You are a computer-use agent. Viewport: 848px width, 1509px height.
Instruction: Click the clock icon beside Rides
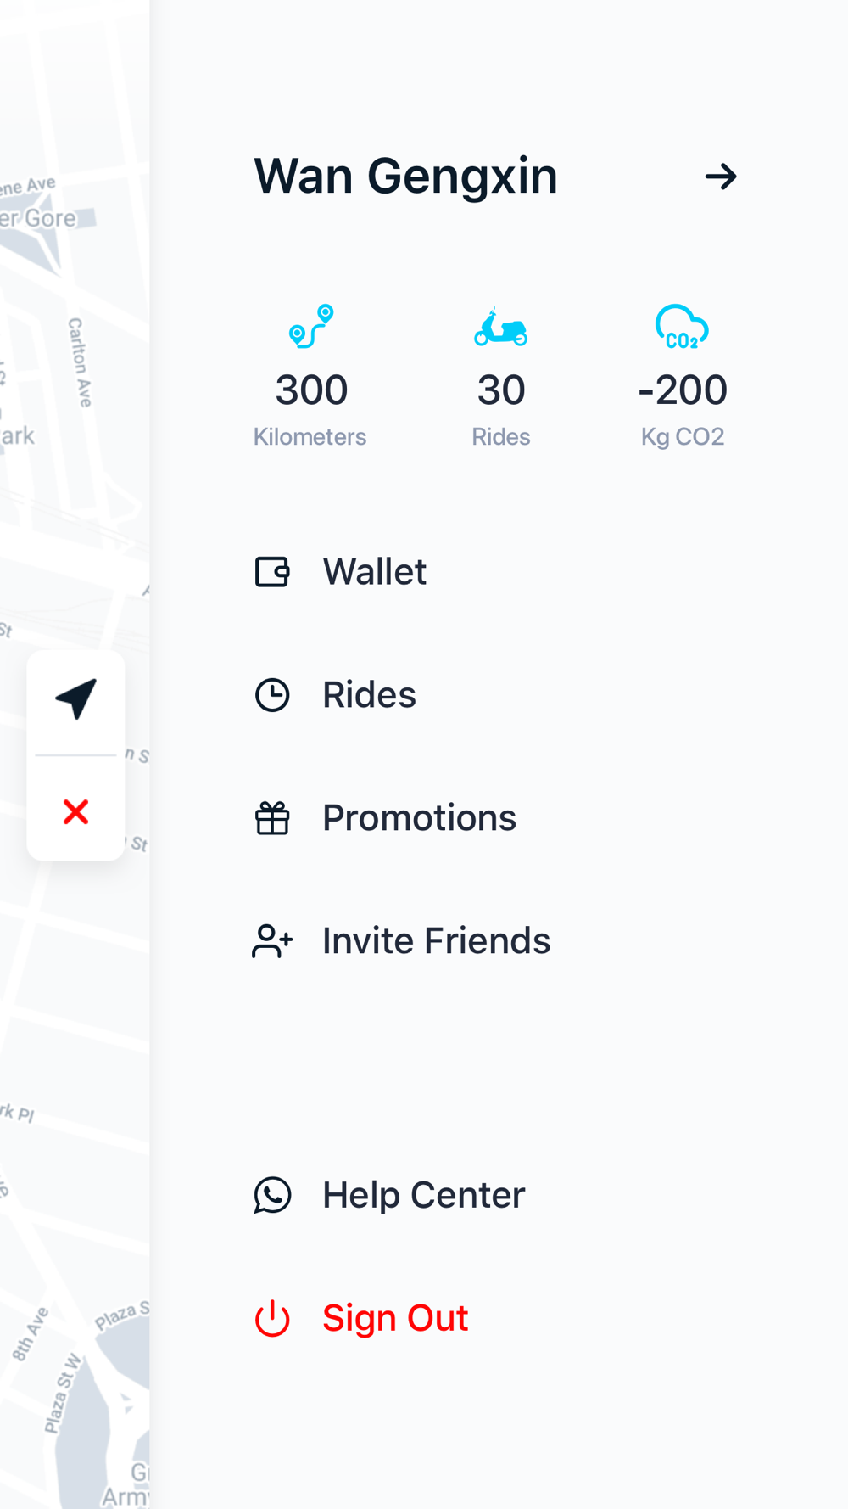click(x=272, y=695)
